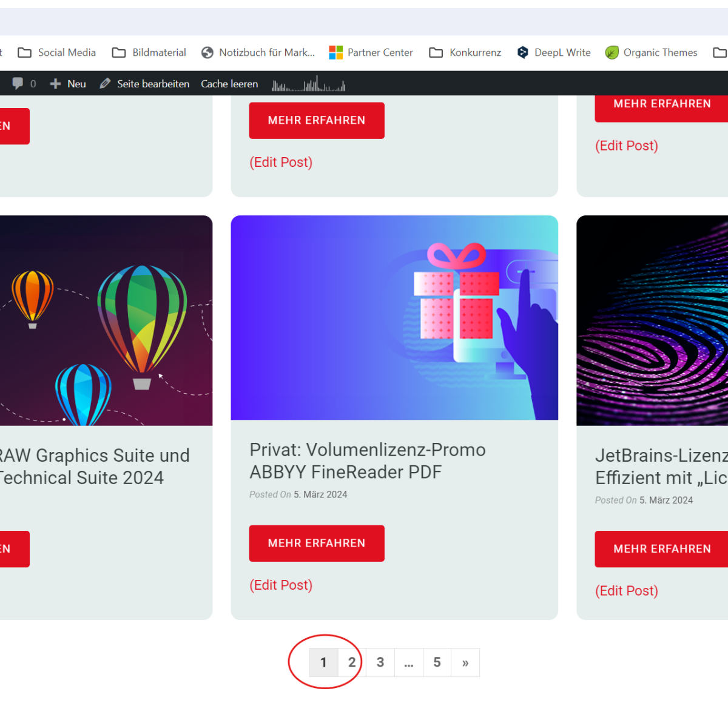Image resolution: width=728 pixels, height=728 pixels.
Task: Click the hot air balloons thumbnail image
Action: pos(106,320)
